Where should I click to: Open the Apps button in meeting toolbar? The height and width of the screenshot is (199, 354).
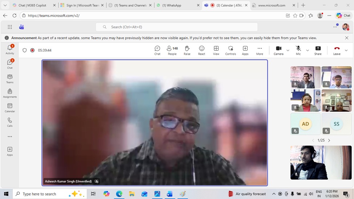pyautogui.click(x=245, y=50)
